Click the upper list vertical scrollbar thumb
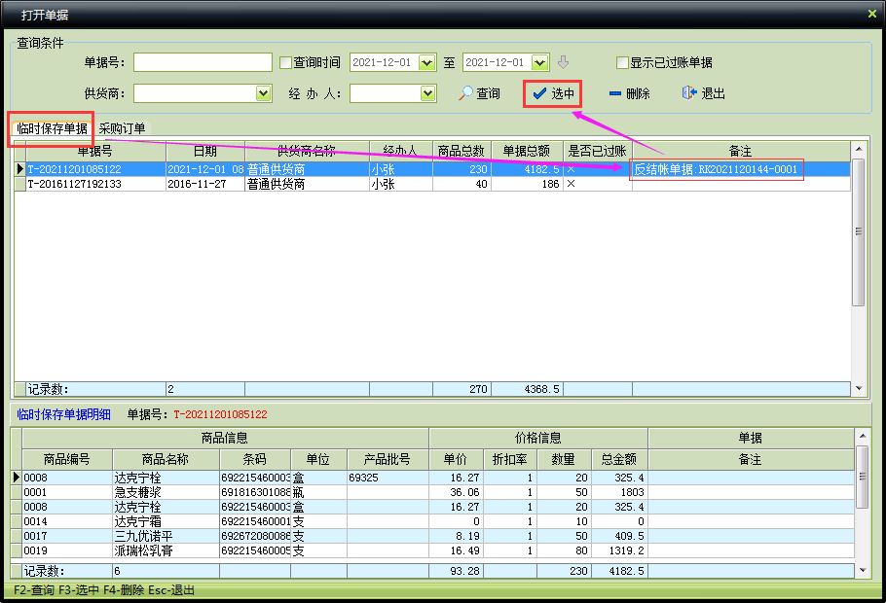The height and width of the screenshot is (603, 886). click(x=859, y=231)
